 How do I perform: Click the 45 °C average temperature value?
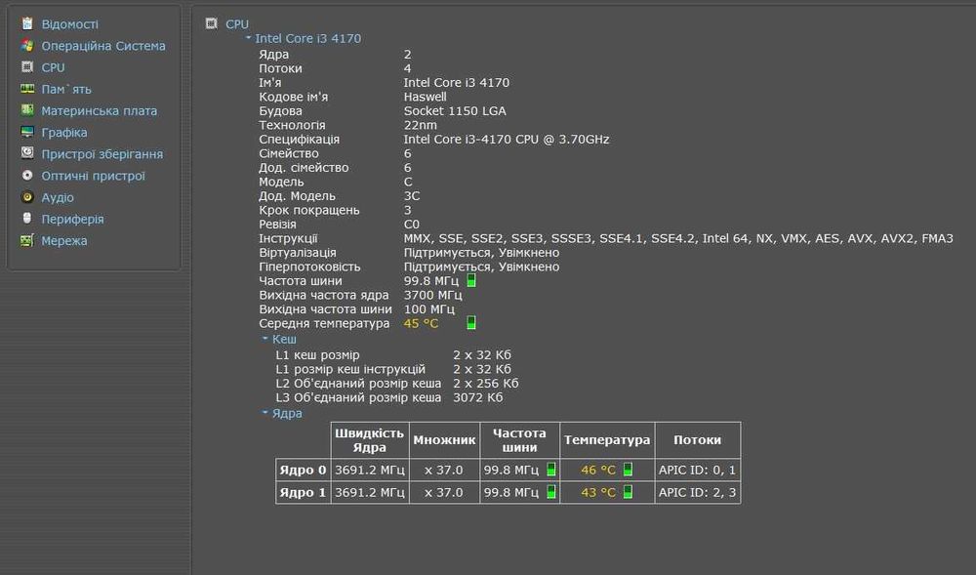click(x=421, y=323)
